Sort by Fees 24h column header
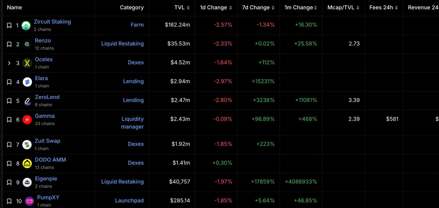The width and height of the screenshot is (439, 208). tap(384, 8)
